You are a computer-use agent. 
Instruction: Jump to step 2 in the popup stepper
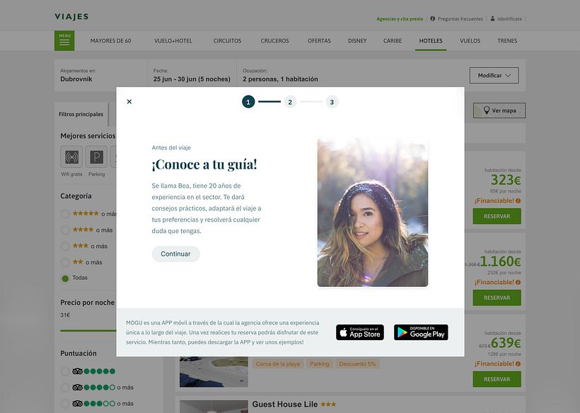290,102
